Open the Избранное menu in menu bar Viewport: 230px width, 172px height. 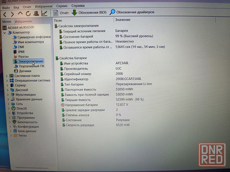44,7
